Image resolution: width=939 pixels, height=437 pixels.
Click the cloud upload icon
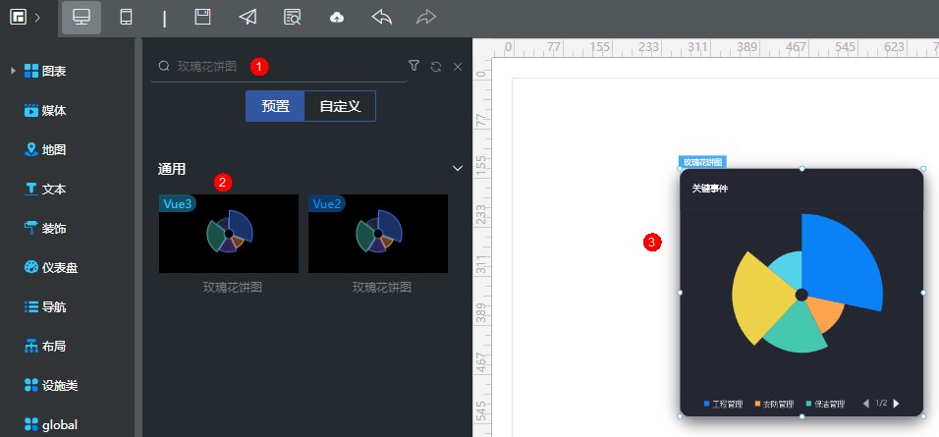(337, 18)
